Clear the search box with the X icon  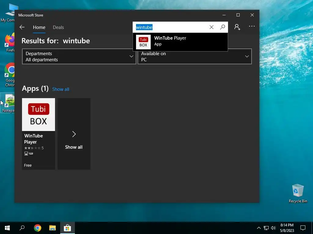click(212, 27)
